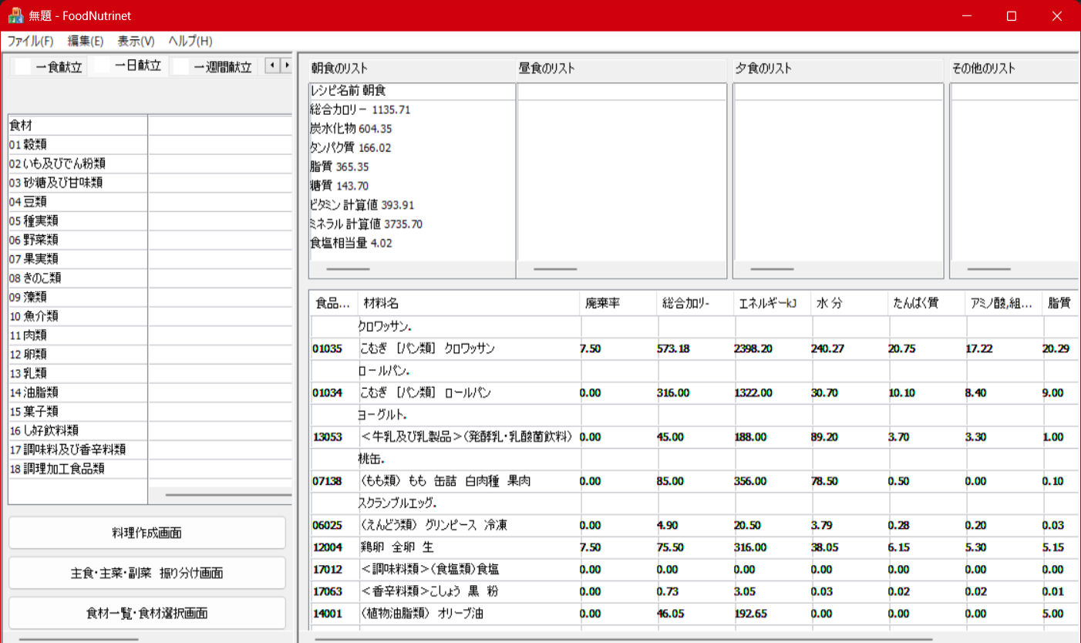Image resolution: width=1081 pixels, height=643 pixels.
Task: Open 食材一覧・食材選択画面
Action: 146,613
